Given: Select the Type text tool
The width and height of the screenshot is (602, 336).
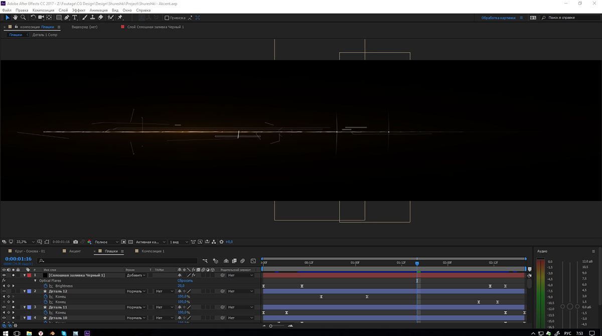Looking at the screenshot, I should click(75, 18).
